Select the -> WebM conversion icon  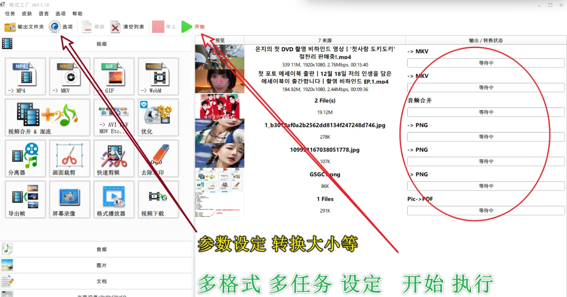[x=158, y=77]
